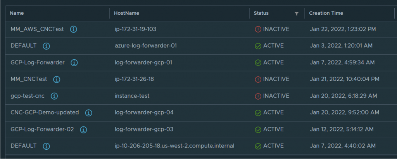This screenshot has width=397, height=159.
Task: Click ACTIVE status icon for azure-log-forwarder-01
Action: click(x=258, y=46)
